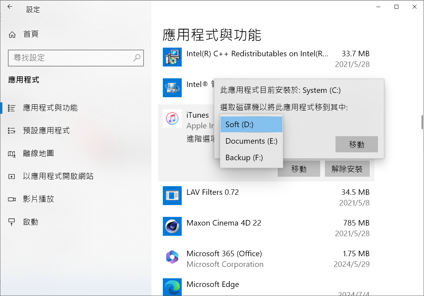Viewport: 424px width, 296px height.
Task: Select the Microsoft Edge entry name
Action: click(x=213, y=284)
